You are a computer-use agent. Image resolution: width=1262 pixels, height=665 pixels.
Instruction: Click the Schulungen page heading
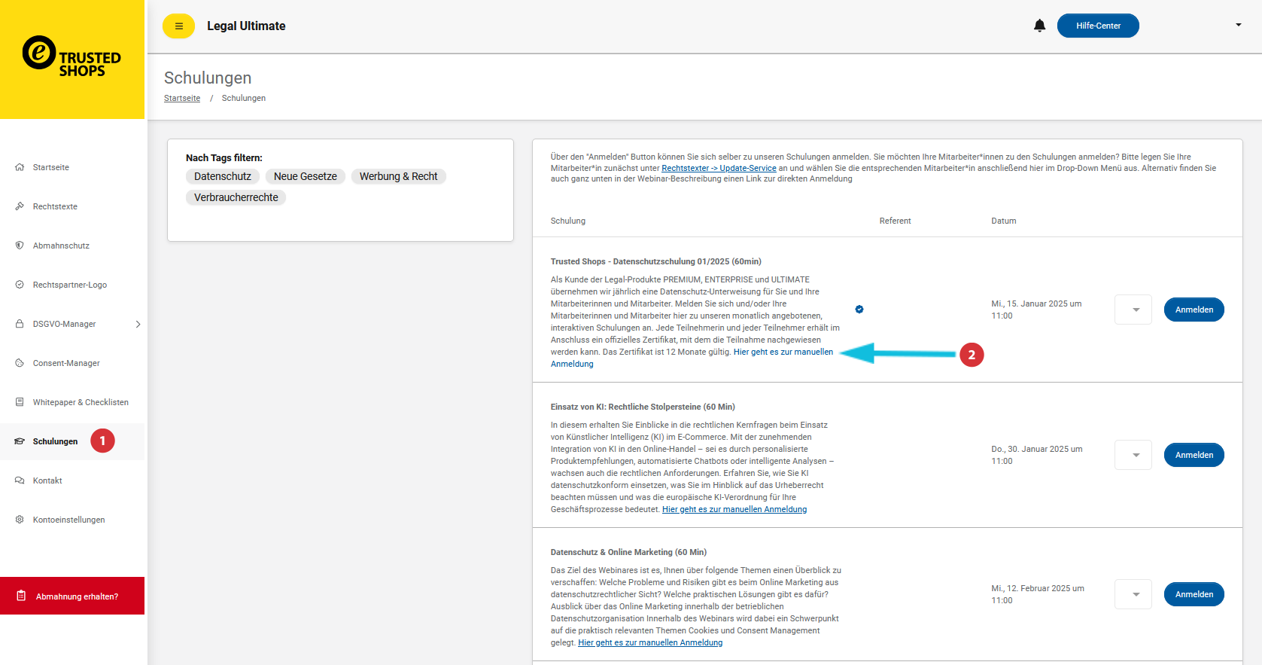pos(208,78)
